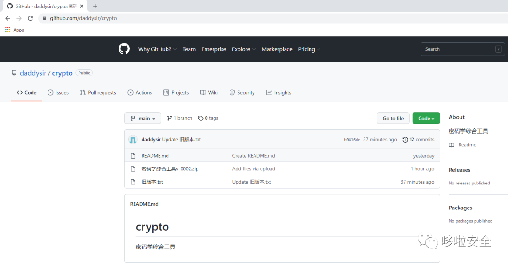Close the GitHub daddysir/crypto tab
The width and height of the screenshot is (508, 264).
click(82, 6)
